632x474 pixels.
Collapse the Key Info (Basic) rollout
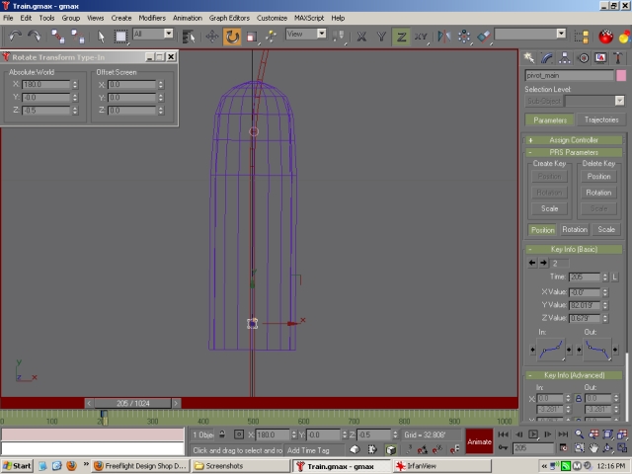574,250
